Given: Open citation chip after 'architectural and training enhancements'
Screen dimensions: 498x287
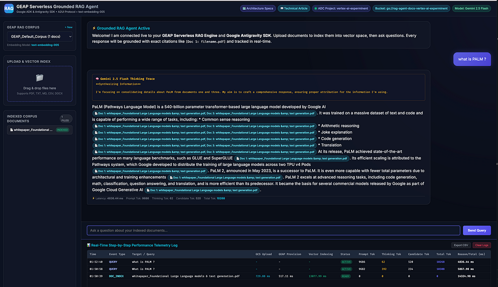Looking at the screenshot, I should point(225,178).
